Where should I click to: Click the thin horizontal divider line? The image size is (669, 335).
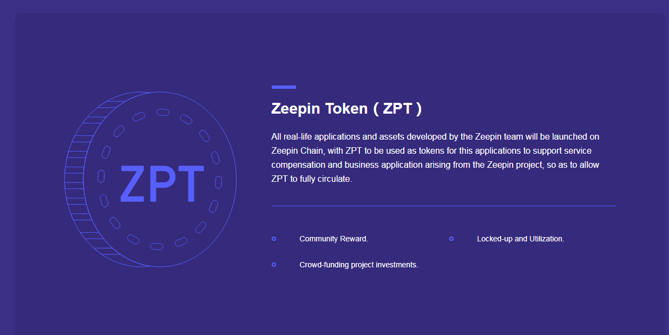pyautogui.click(x=443, y=206)
